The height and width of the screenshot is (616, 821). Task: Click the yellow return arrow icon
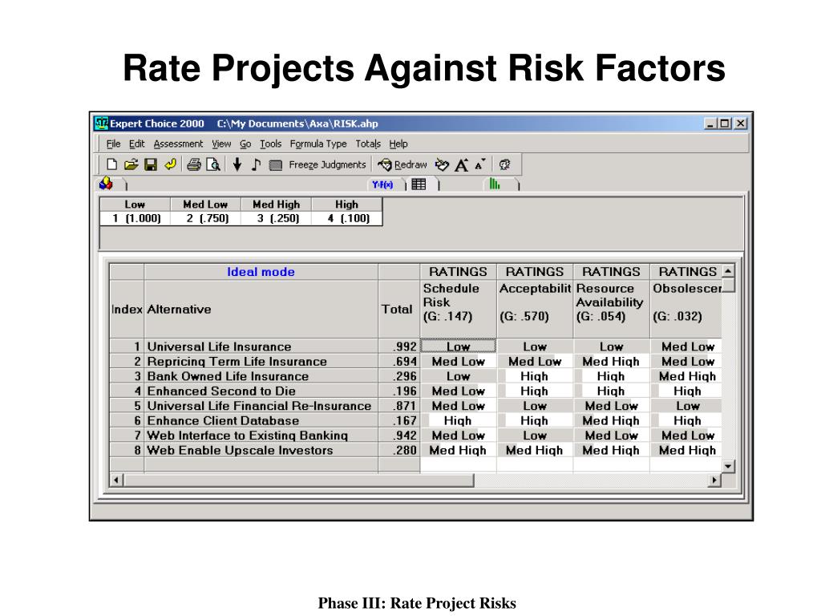click(170, 164)
